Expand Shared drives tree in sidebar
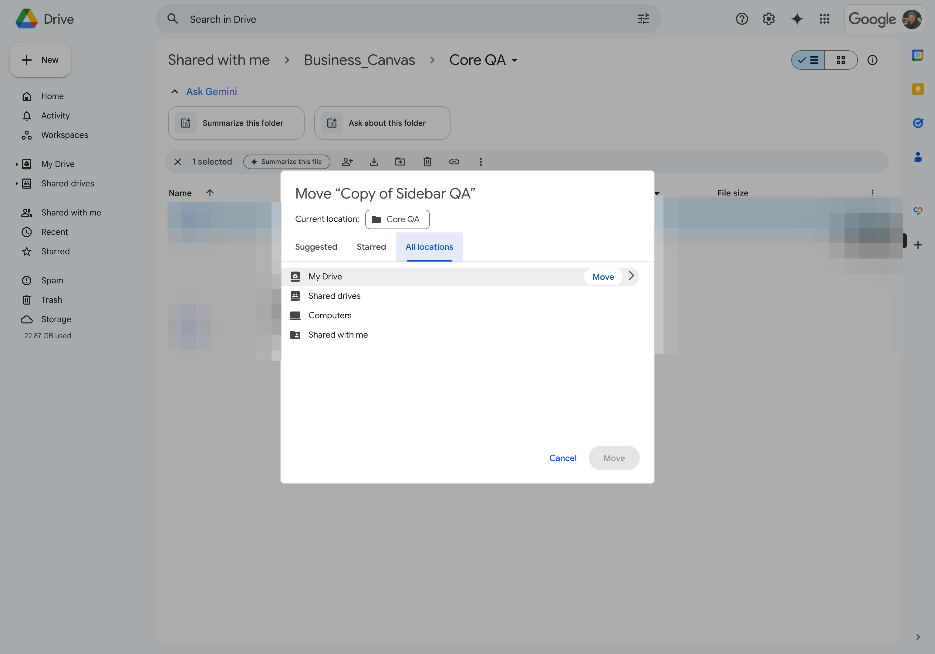This screenshot has width=935, height=654. (x=17, y=184)
